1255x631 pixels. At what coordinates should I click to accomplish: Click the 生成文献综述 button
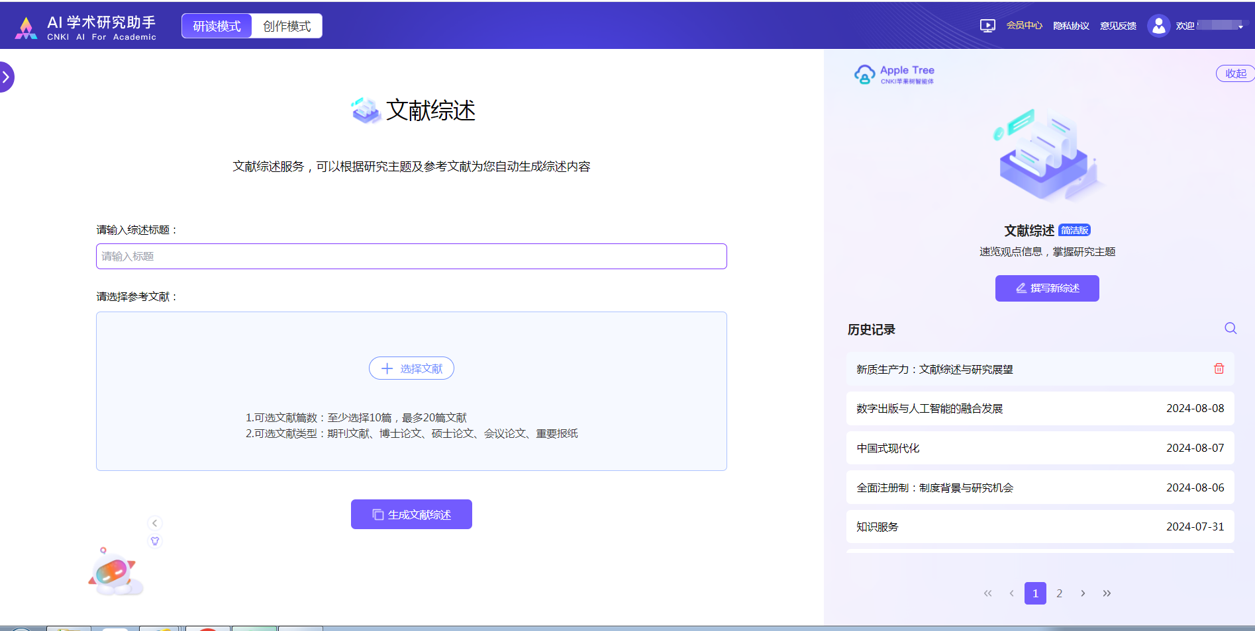[411, 515]
